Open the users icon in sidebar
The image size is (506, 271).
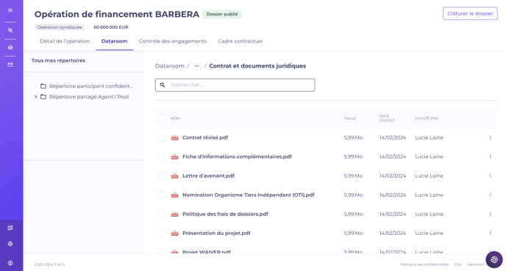(10, 30)
